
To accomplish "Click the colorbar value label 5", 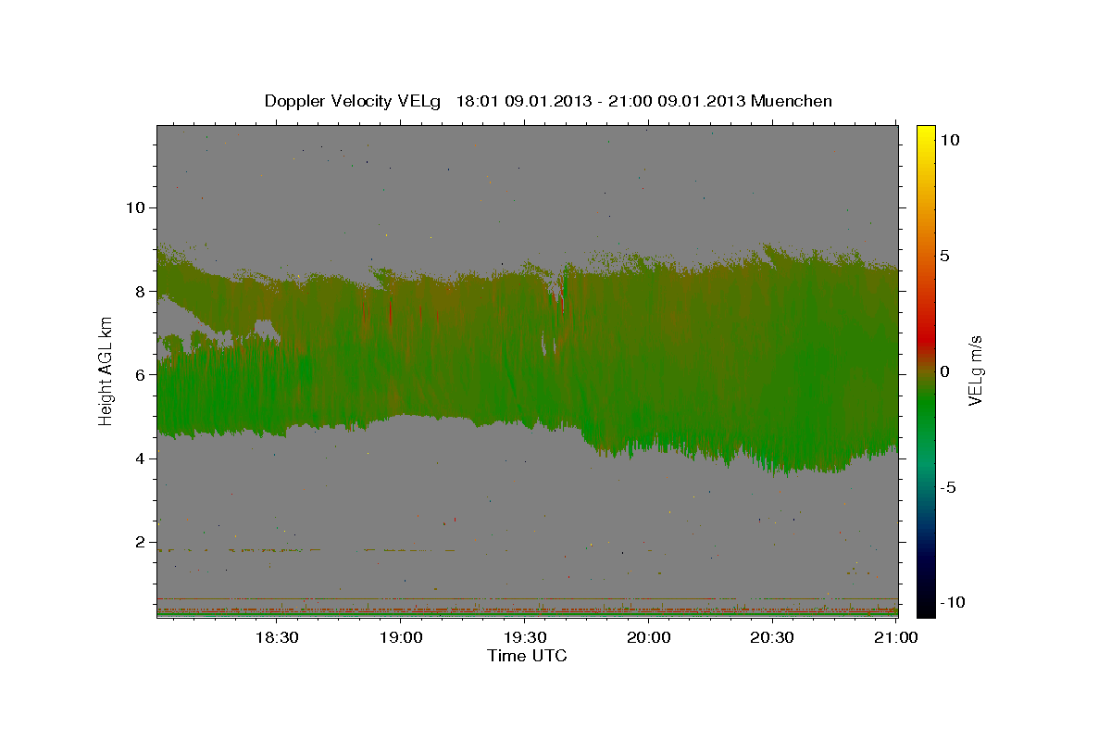I will [943, 256].
